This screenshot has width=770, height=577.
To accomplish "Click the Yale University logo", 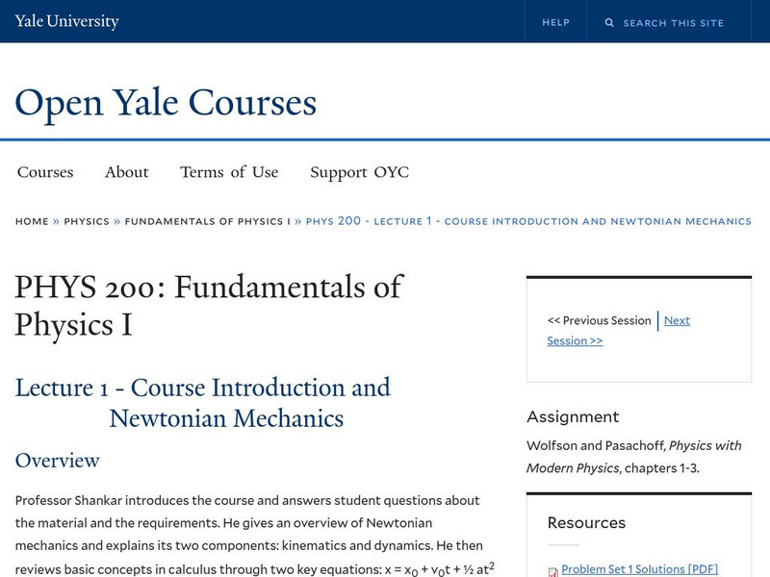I will tap(64, 19).
